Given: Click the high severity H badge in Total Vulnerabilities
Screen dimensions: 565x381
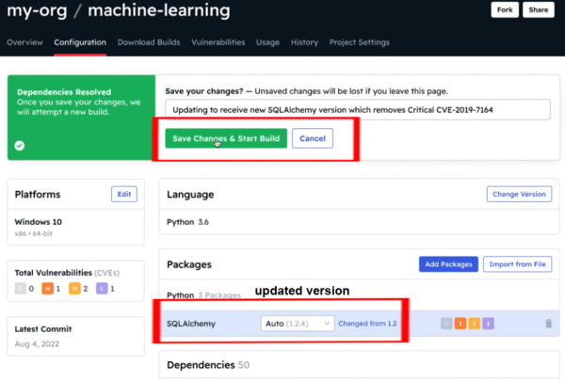Looking at the screenshot, I should (x=47, y=289).
